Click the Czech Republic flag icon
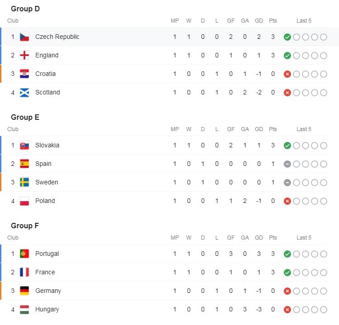The image size is (339, 325). [x=24, y=37]
